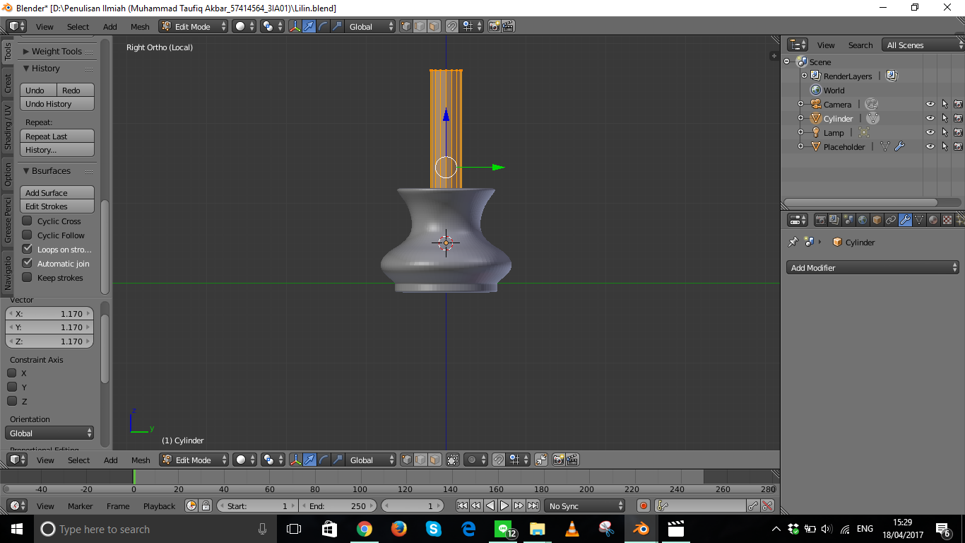Open the Add Modifier dropdown
The width and height of the screenshot is (965, 543).
tap(872, 267)
